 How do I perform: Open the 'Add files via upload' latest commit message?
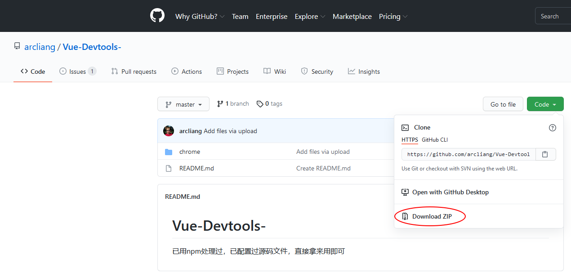231,131
